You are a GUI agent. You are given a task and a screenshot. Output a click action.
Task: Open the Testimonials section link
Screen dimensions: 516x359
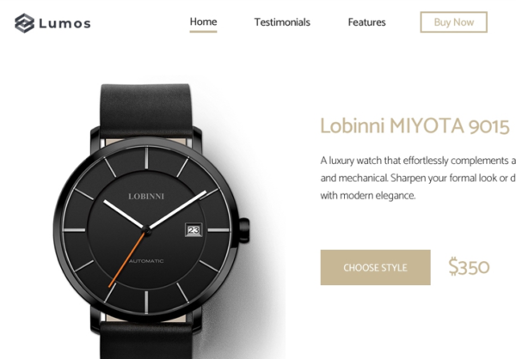tap(282, 22)
